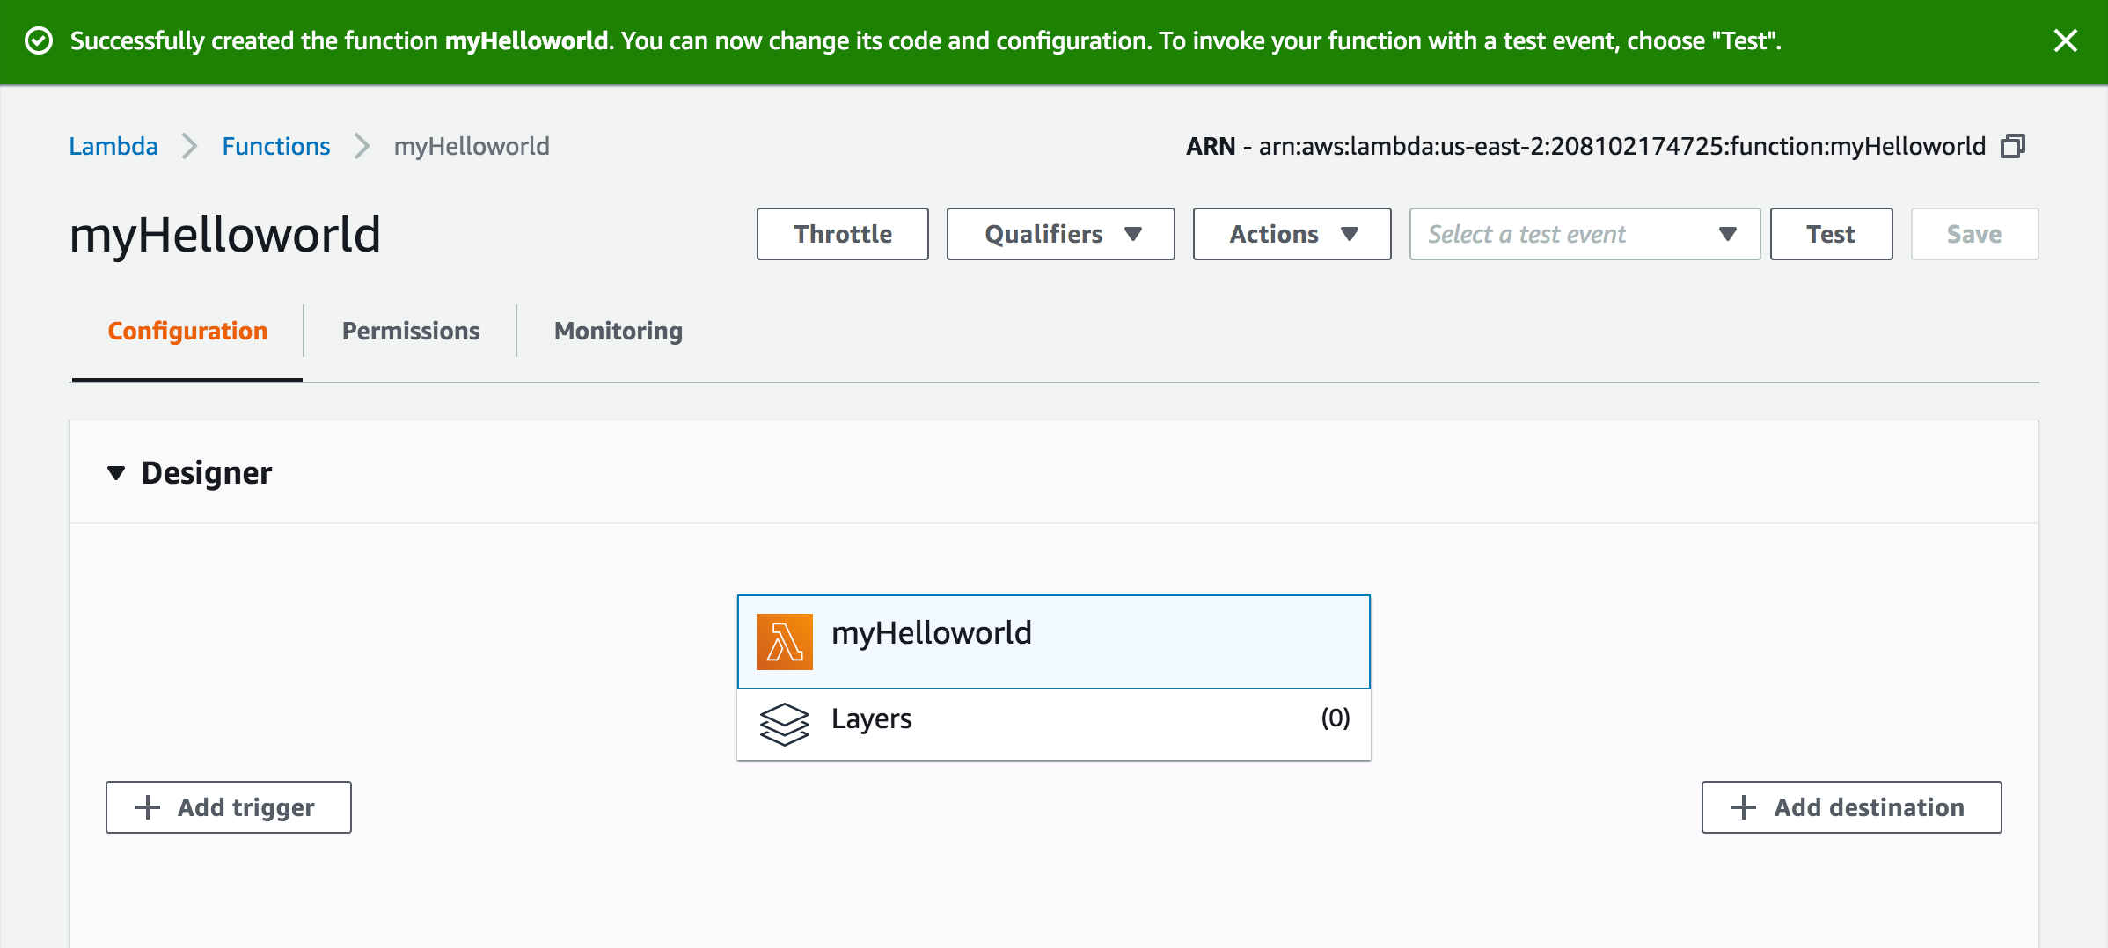Switch to the Monitoring tab

pyautogui.click(x=618, y=331)
